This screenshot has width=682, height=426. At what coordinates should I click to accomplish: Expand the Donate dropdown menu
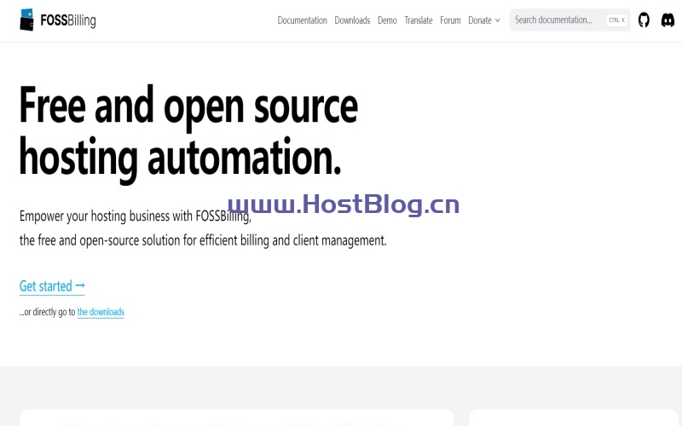[484, 20]
